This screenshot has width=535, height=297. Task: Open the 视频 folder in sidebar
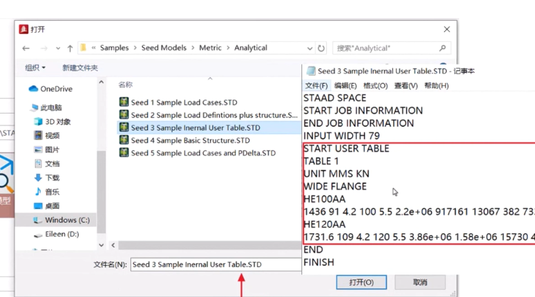point(47,136)
